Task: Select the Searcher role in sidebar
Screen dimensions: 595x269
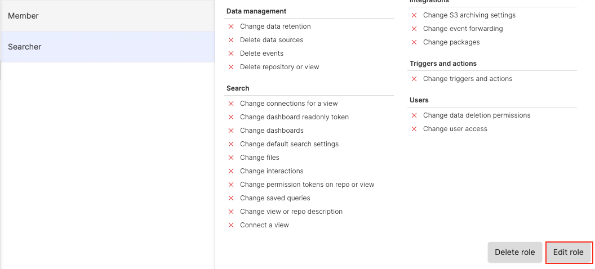Action: pyautogui.click(x=107, y=47)
